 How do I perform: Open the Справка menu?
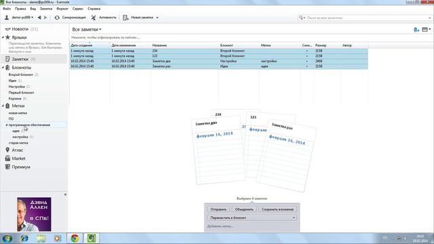pyautogui.click(x=94, y=9)
